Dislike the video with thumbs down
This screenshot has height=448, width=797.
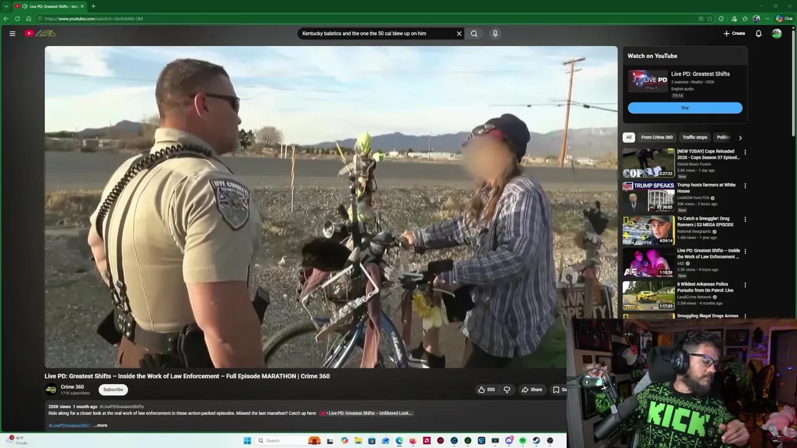[507, 390]
